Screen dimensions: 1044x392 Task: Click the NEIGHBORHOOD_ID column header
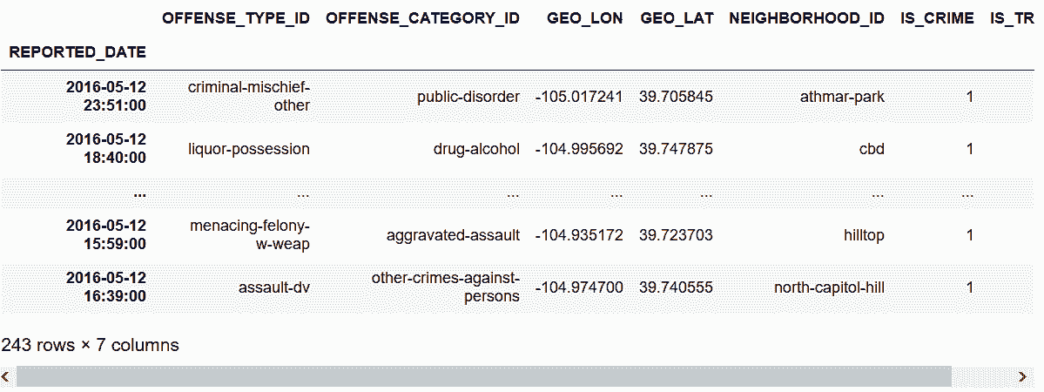point(807,18)
